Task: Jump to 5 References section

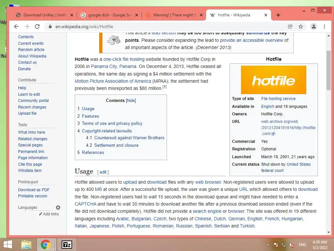Action: click(93, 152)
